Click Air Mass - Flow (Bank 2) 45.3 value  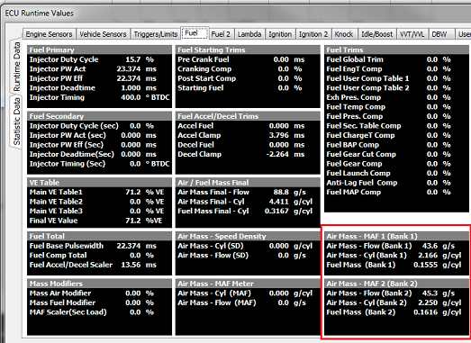(x=430, y=293)
